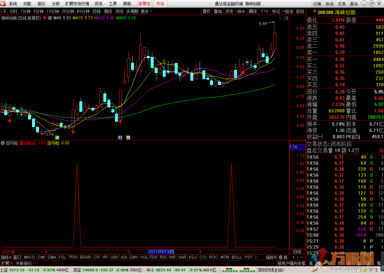Open 多周期 multi-period view
The height and width of the screenshot is (274, 384).
click(132, 11)
